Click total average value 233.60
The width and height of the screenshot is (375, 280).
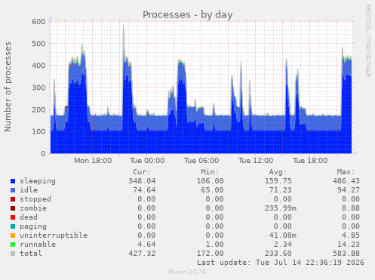(x=278, y=254)
